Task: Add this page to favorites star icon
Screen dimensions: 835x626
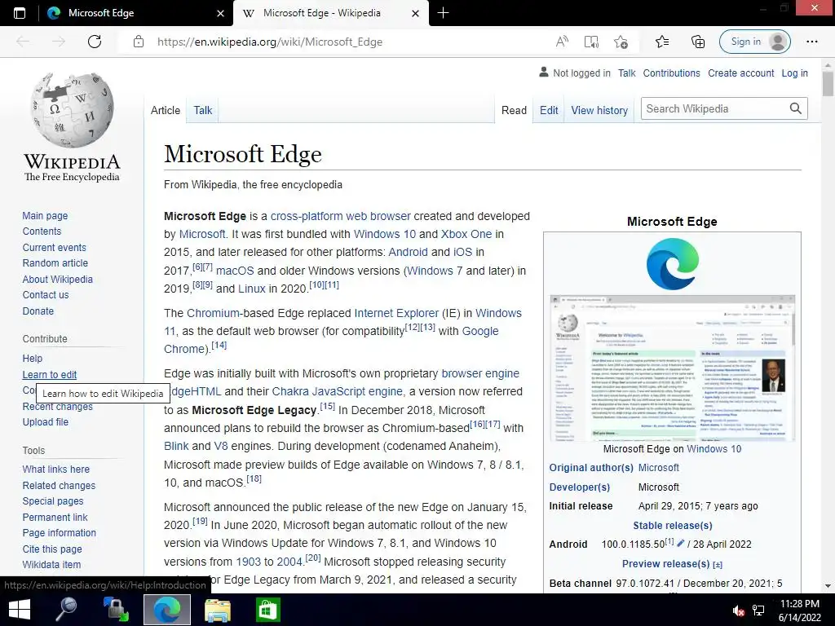Action: pyautogui.click(x=621, y=42)
